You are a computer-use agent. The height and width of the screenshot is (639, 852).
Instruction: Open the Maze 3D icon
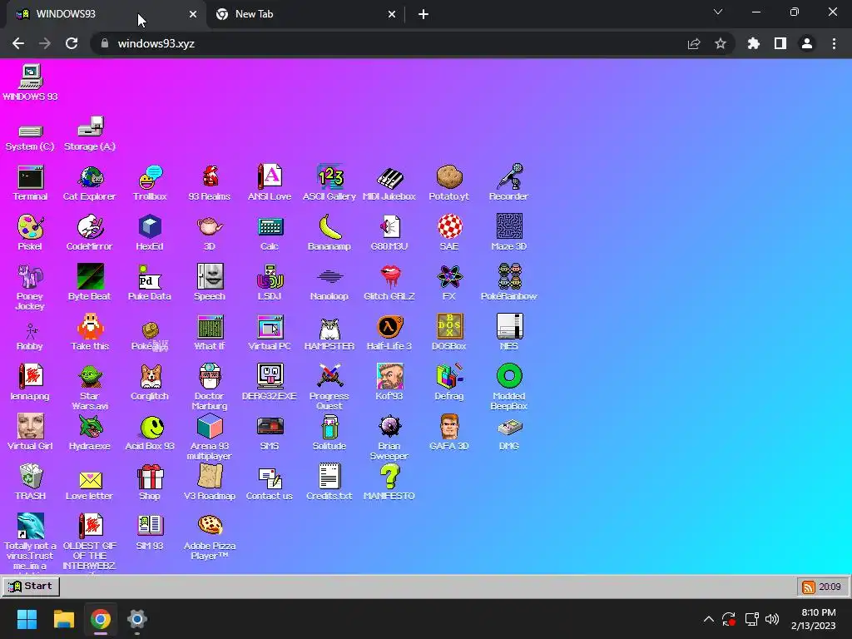pyautogui.click(x=509, y=233)
